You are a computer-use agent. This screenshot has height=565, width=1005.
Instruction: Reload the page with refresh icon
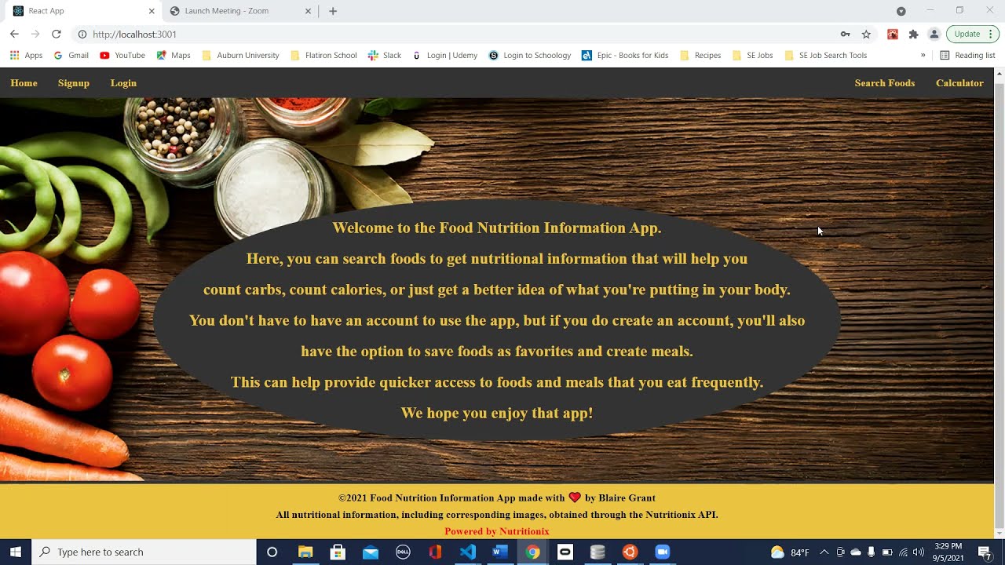click(x=56, y=34)
